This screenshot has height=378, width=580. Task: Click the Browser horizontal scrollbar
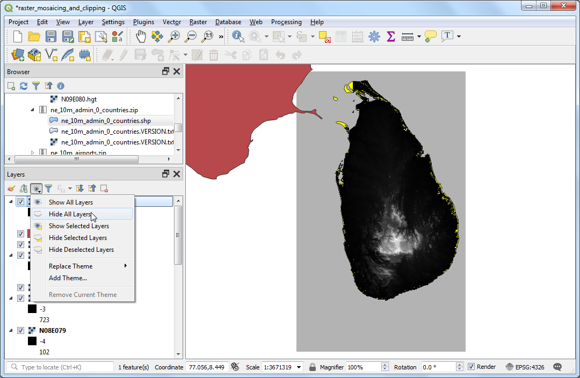pyautogui.click(x=76, y=159)
